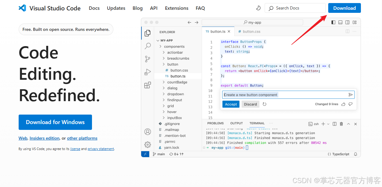Open Extensions blocks icon in activity bar
Screen dimensions: 382x187
tap(148, 85)
